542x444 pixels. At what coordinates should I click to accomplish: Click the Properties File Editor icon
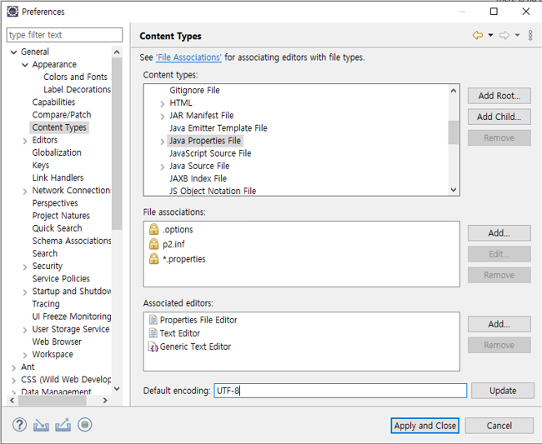point(153,320)
